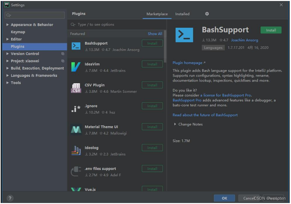Install .env files support plugin
This screenshot has height=204, width=291.
coord(152,169)
